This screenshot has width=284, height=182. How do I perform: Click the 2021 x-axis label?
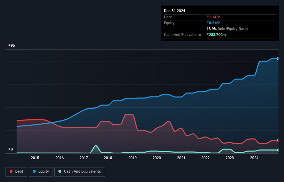pyautogui.click(x=181, y=158)
